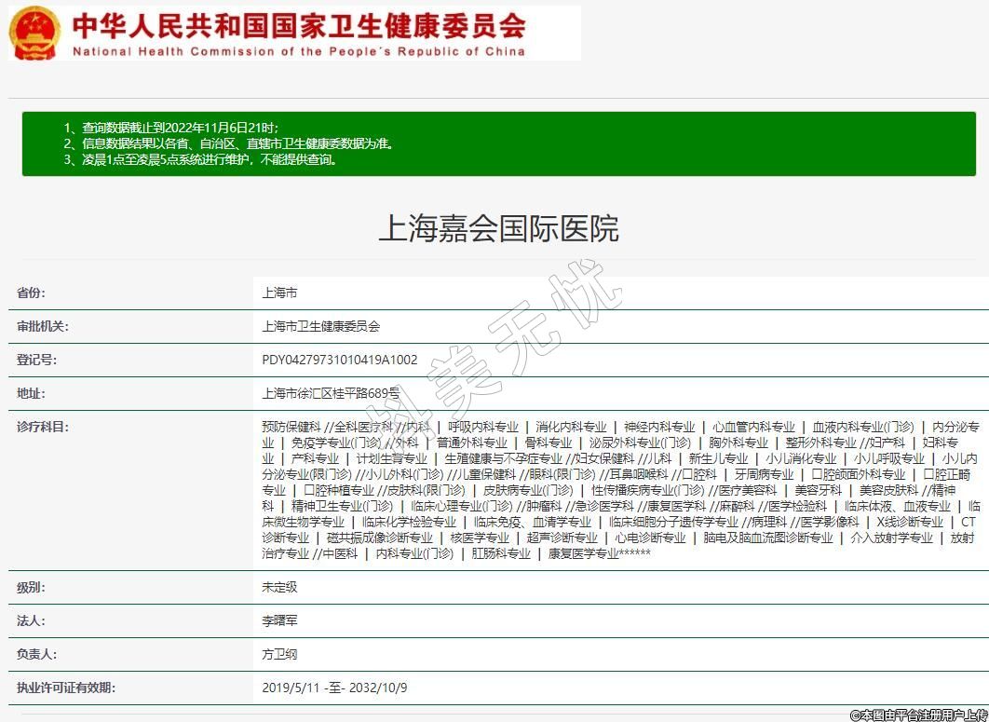The image size is (989, 722).
Task: Select the 未定级 level value
Action: click(x=279, y=587)
